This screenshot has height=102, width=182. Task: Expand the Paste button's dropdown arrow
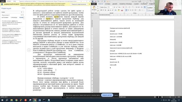94,11
